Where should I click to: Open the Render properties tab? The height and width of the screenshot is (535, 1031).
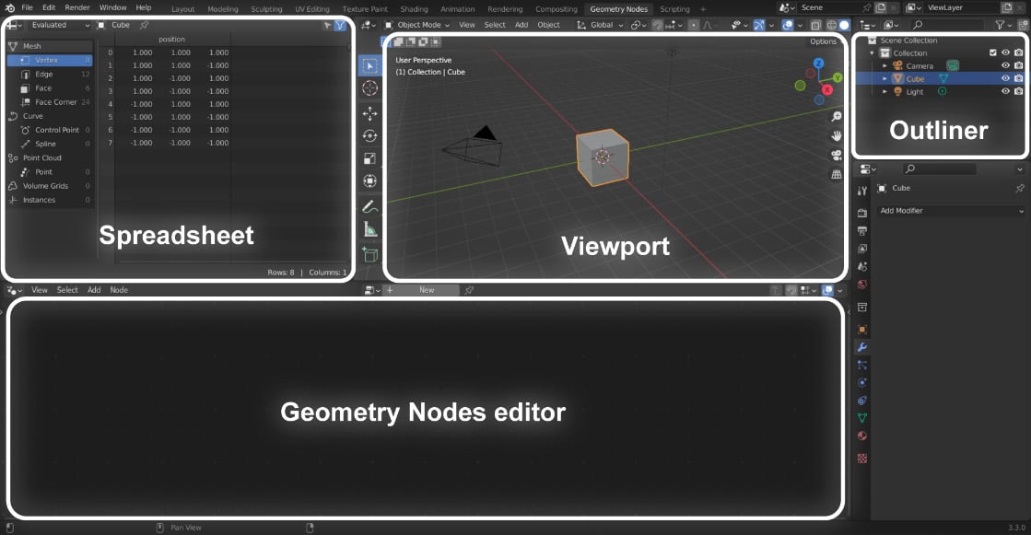[862, 213]
